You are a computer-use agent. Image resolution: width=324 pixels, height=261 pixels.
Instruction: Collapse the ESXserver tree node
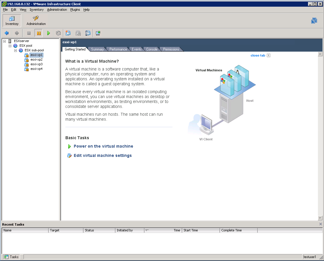5,41
